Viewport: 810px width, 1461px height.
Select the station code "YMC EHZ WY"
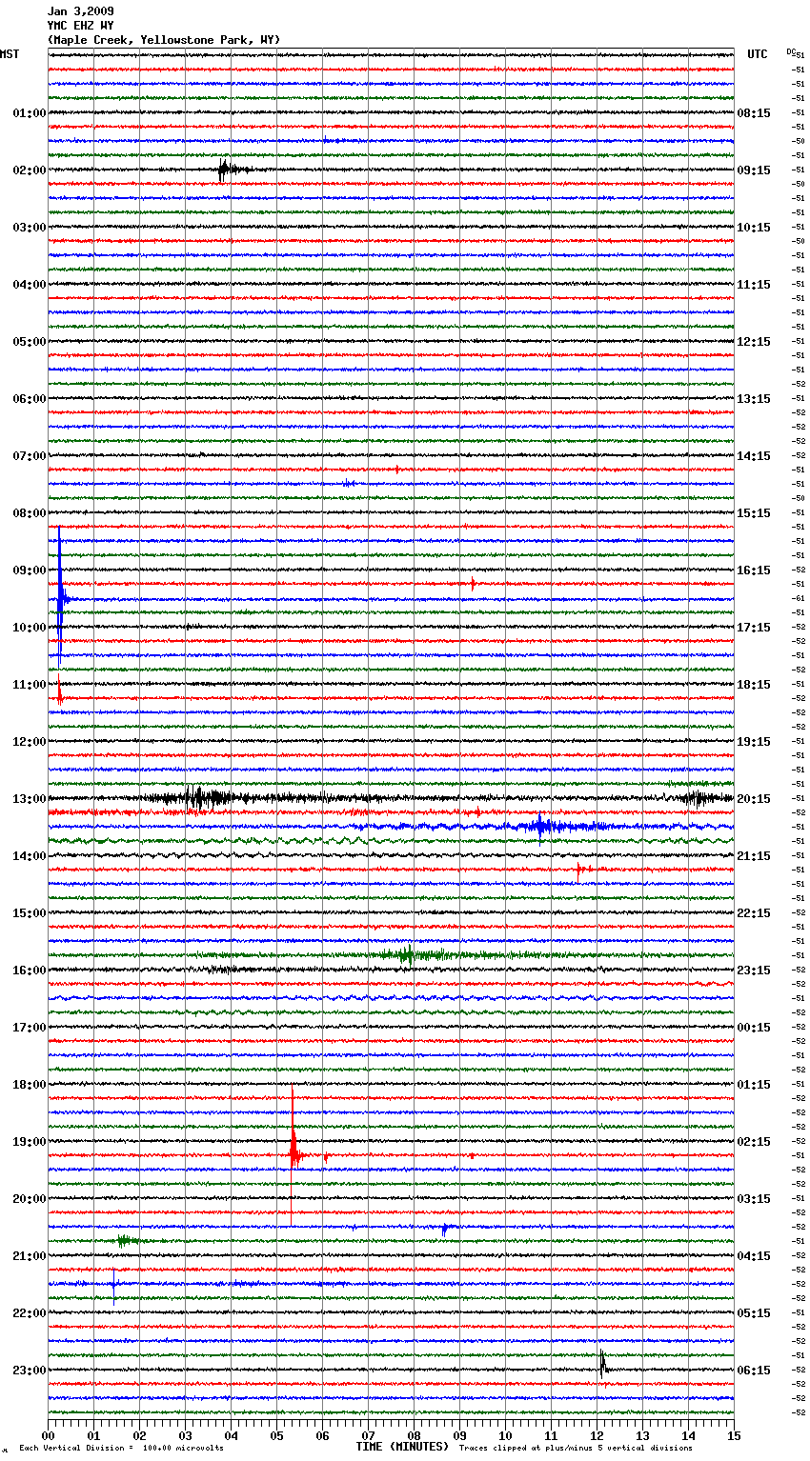tap(80, 26)
